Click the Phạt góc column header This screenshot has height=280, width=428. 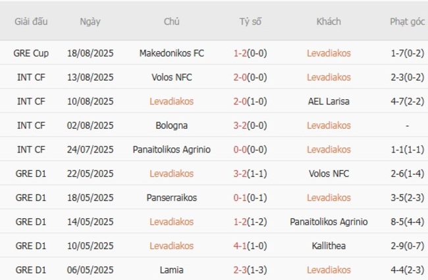(407, 22)
